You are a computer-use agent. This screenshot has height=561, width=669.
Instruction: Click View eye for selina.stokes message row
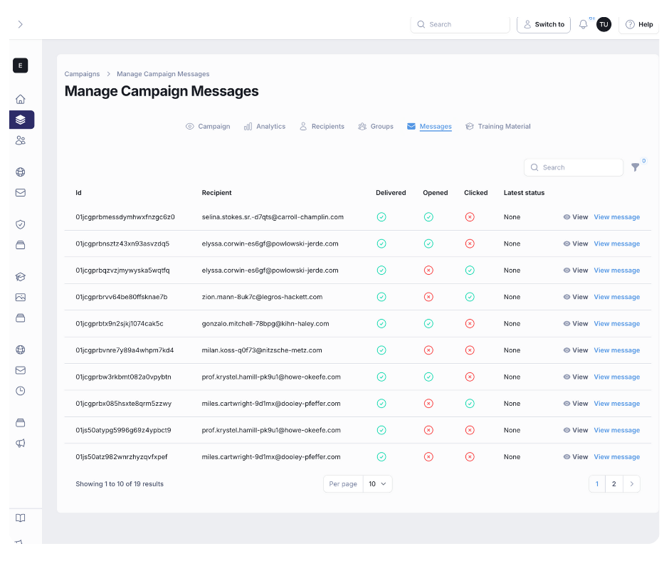point(576,217)
